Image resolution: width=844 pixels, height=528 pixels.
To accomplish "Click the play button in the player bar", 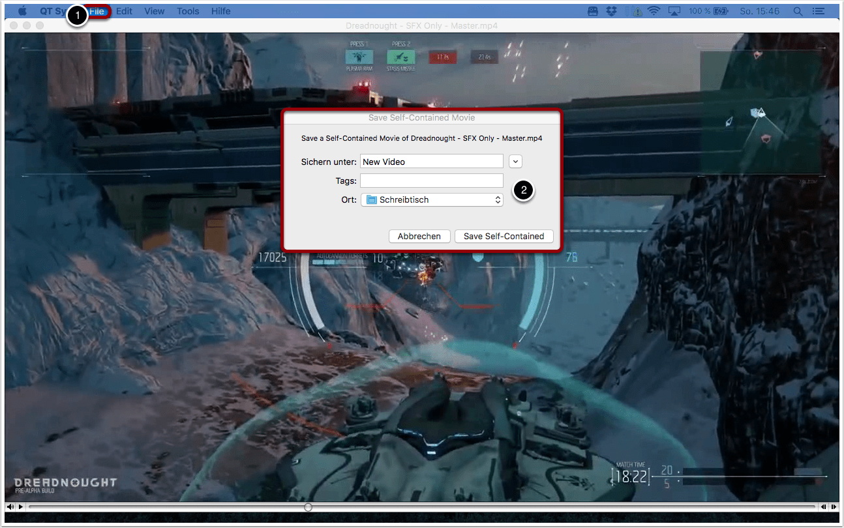I will point(21,506).
